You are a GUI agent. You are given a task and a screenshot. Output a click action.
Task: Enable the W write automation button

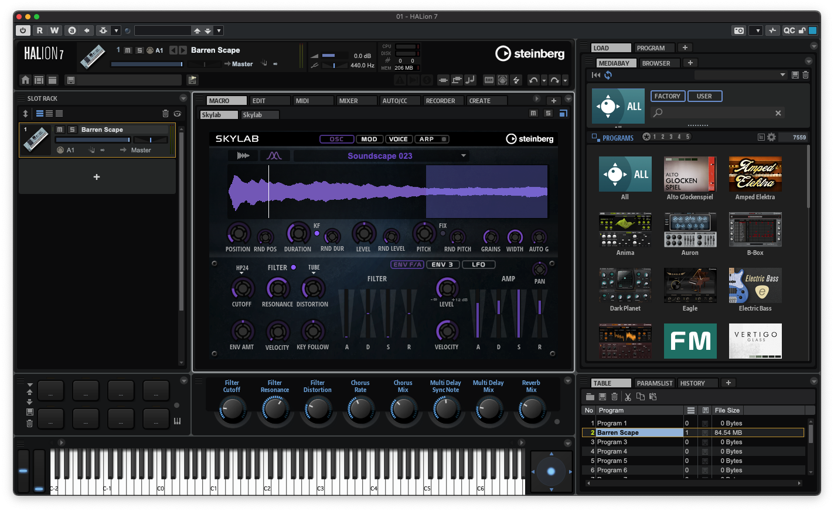coord(55,30)
